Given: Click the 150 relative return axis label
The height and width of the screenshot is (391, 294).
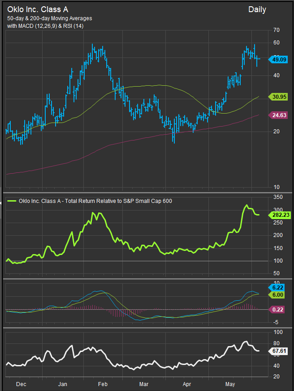Looking at the screenshot, I should coord(278,248).
